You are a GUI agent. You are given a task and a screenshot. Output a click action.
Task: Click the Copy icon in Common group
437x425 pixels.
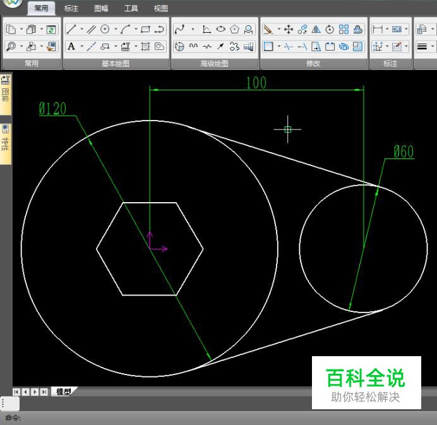[x=11, y=29]
